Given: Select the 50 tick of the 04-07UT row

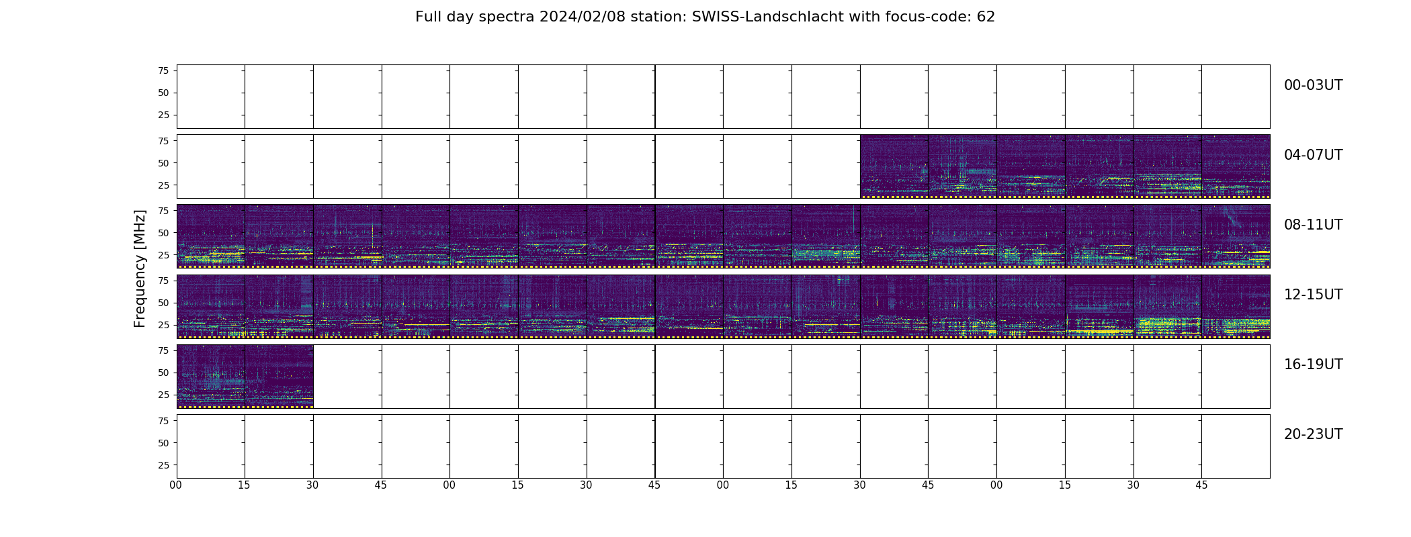Looking at the screenshot, I should [x=163, y=162].
